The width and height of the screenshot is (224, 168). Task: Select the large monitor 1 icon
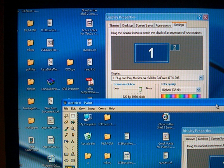coord(151,53)
